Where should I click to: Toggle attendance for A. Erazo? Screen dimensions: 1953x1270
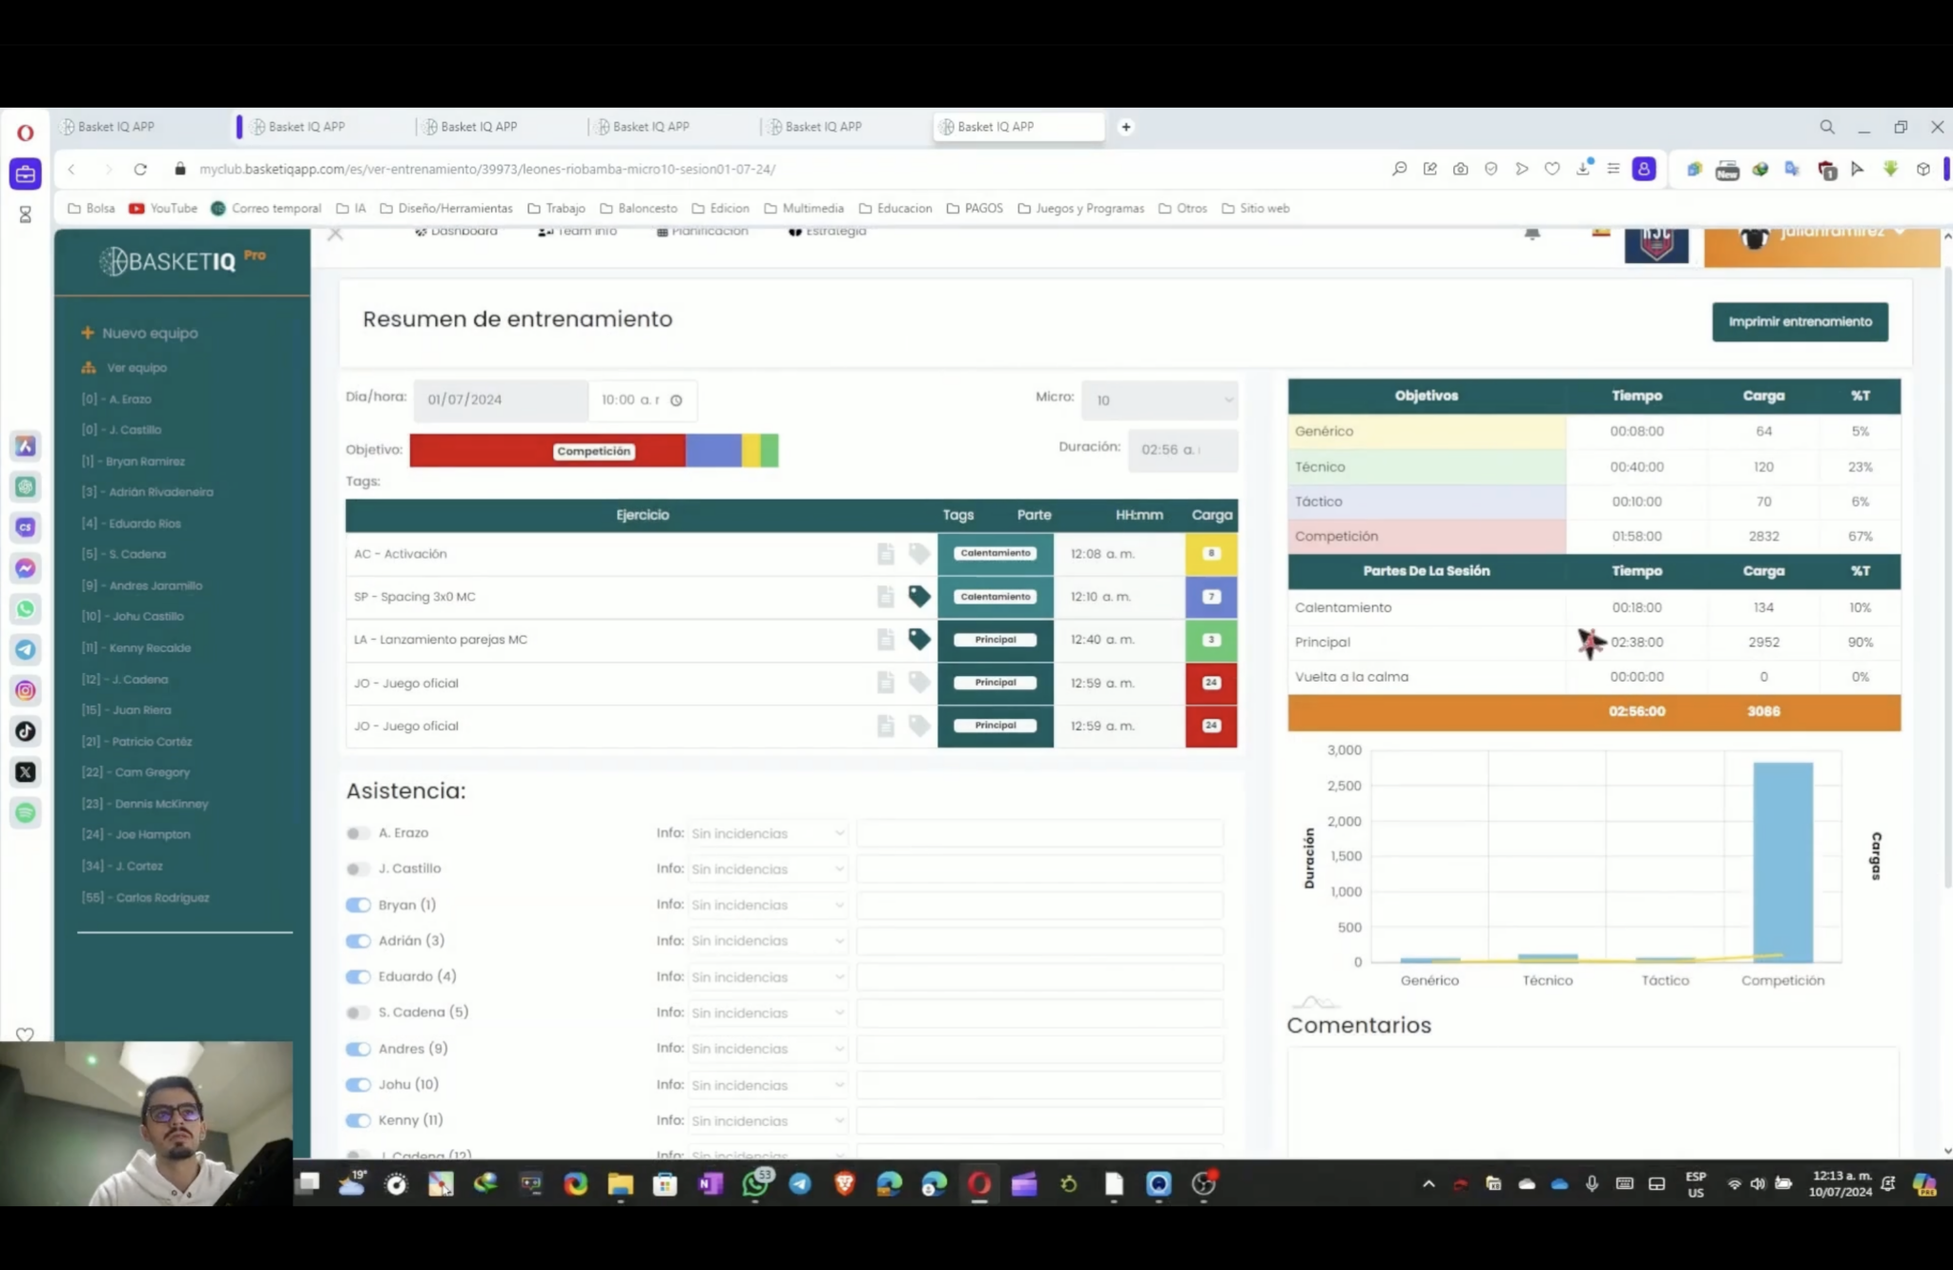coord(358,833)
